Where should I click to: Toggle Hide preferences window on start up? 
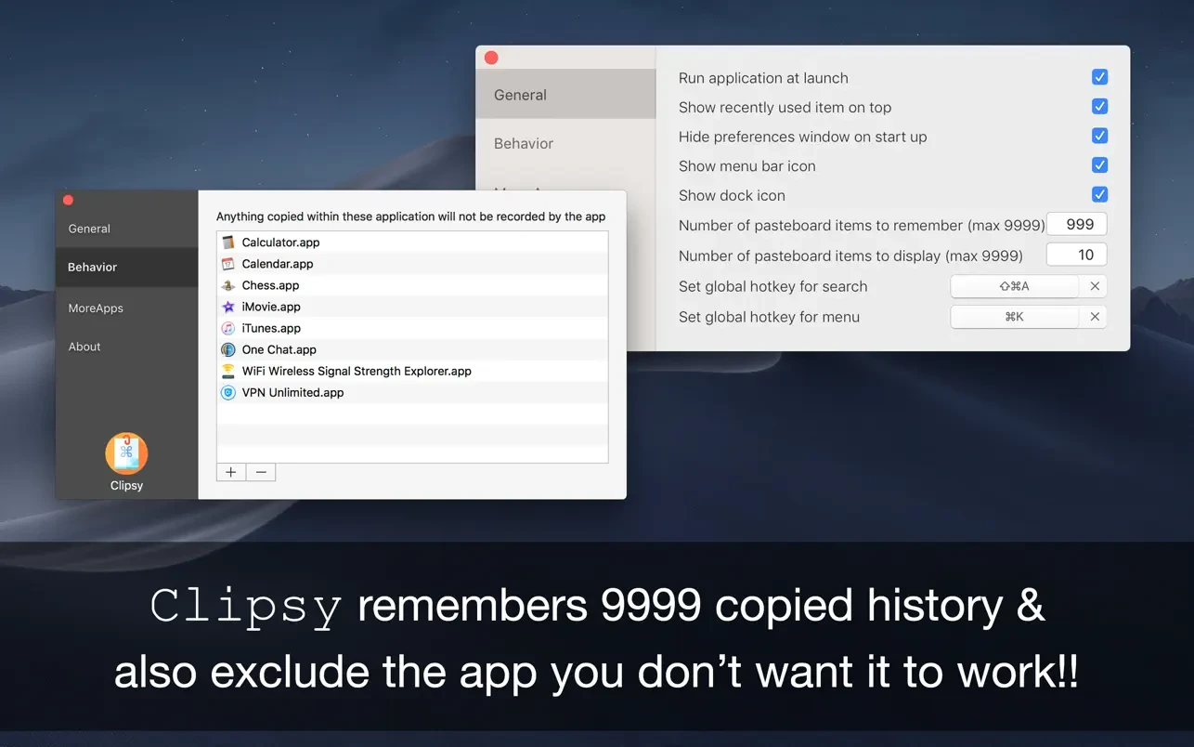pyautogui.click(x=1099, y=137)
